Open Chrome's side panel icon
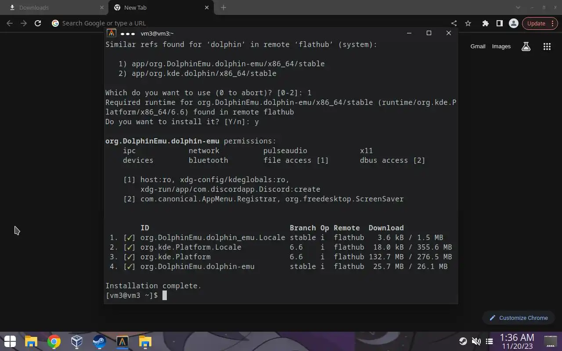Image resolution: width=562 pixels, height=351 pixels. click(x=499, y=23)
